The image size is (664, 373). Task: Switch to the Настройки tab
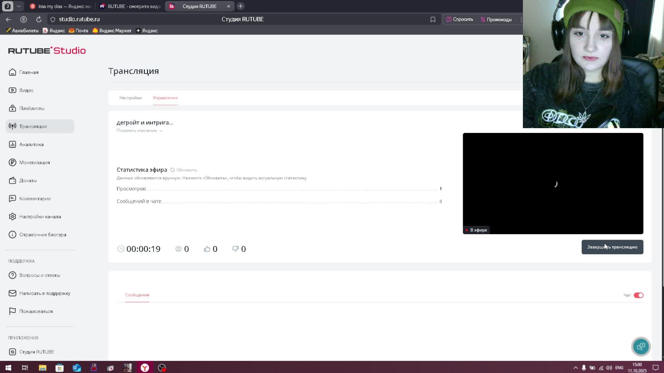[130, 98]
